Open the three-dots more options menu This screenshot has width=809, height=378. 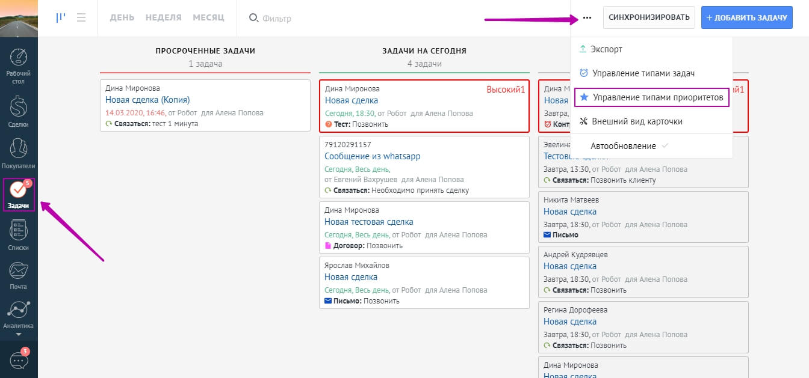587,18
